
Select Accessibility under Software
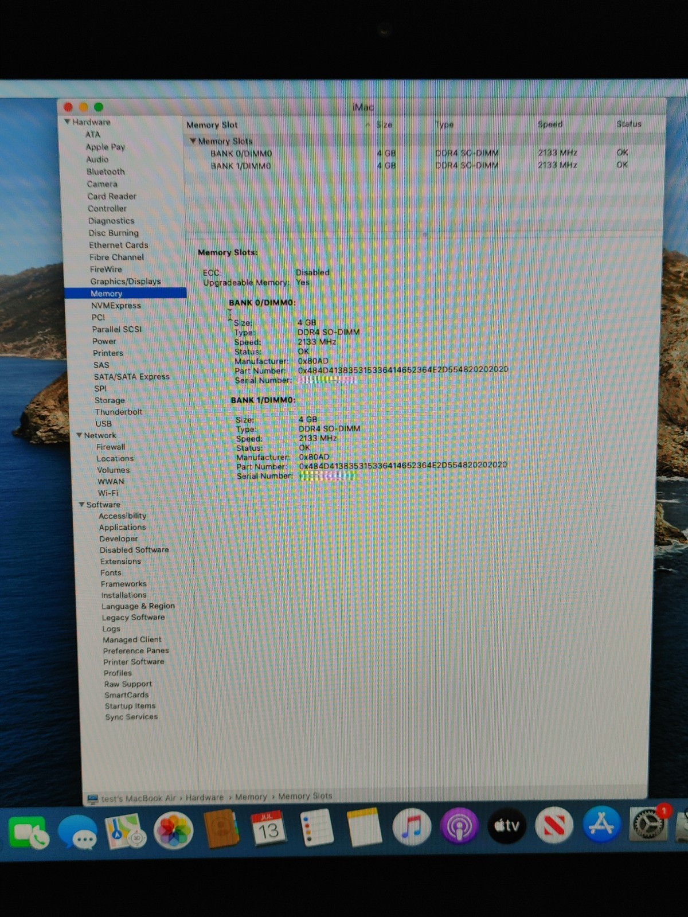[123, 516]
